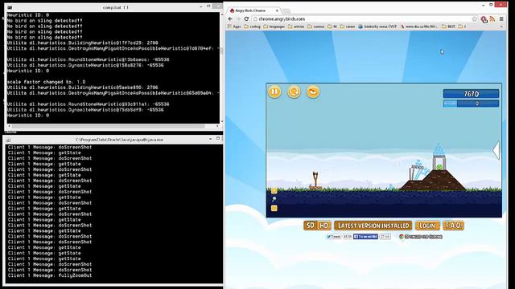The image size is (515, 289).
Task: Close the Angry Birds Chrome tab
Action: coord(277,10)
